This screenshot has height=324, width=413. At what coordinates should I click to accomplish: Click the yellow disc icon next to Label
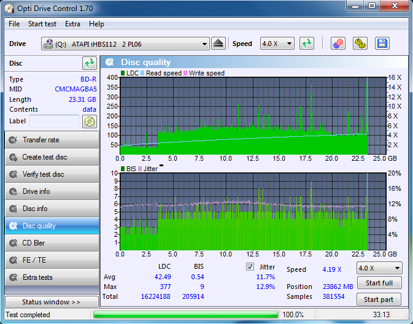[90, 121]
